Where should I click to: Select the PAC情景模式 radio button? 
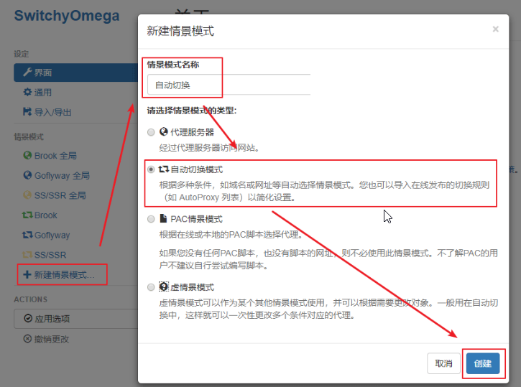point(151,219)
